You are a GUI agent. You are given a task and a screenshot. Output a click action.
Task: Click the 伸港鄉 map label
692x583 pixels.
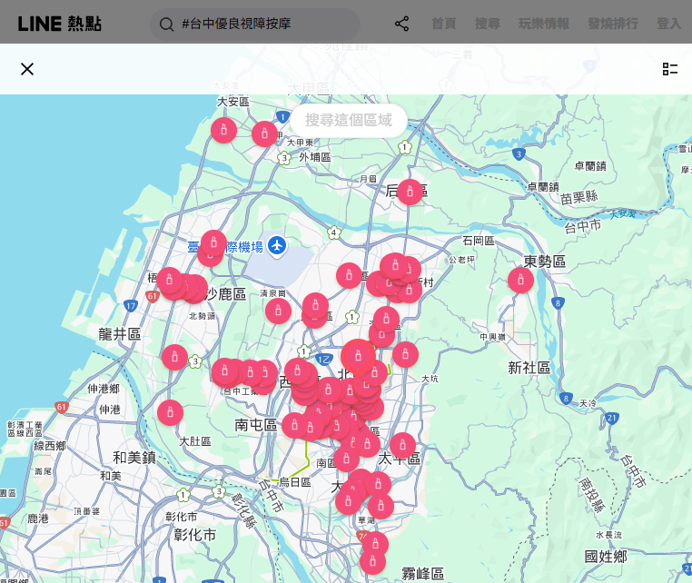104,389
